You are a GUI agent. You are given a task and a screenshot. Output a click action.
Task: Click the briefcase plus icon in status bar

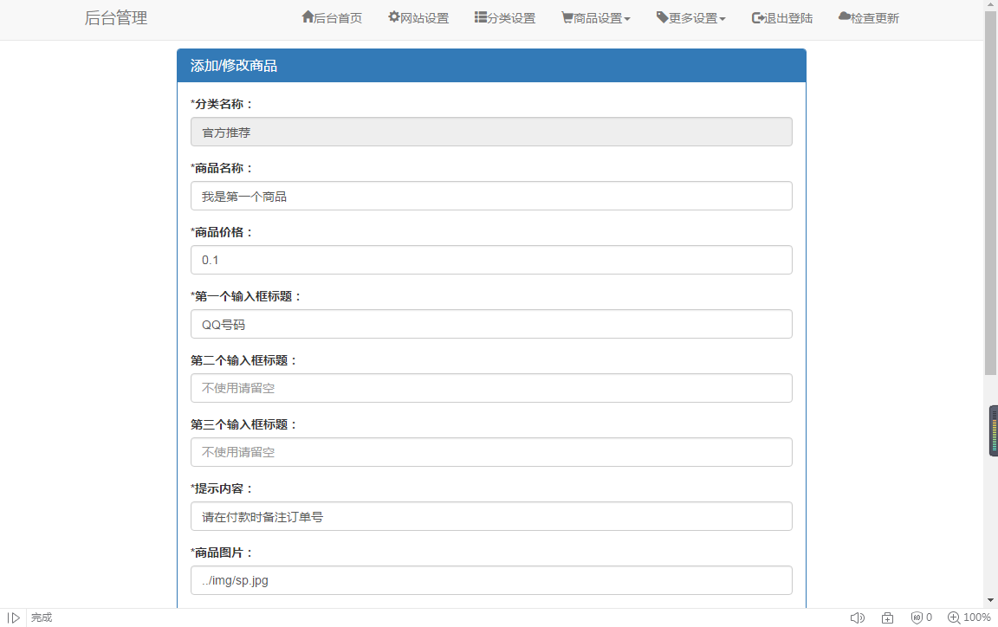point(887,617)
